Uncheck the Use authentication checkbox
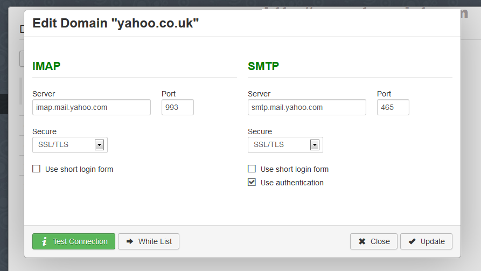This screenshot has width=481, height=271. 252,183
